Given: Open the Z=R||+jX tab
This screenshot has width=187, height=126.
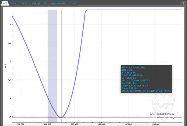Looking at the screenshot, I should (36, 4).
